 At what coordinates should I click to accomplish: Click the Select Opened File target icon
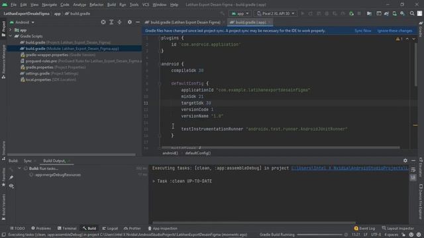tap(103, 22)
